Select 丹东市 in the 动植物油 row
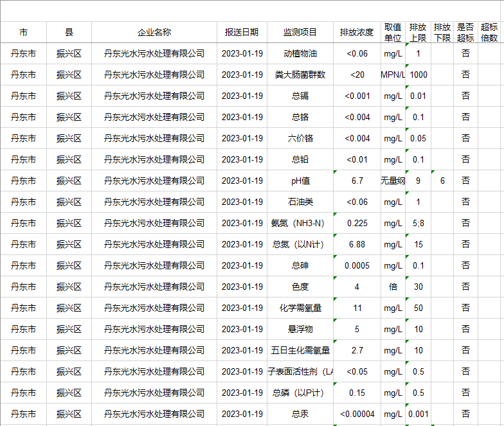Screen dimensions: 504x426 (x=23, y=53)
